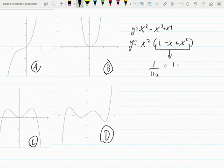This screenshot has width=224, height=168.
Task: Open the more options ellipsis menu
Action: tap(180, 4)
